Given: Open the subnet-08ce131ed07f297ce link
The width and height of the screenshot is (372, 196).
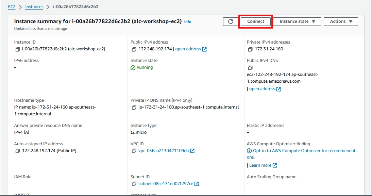Looking at the screenshot, I should coord(166,184).
